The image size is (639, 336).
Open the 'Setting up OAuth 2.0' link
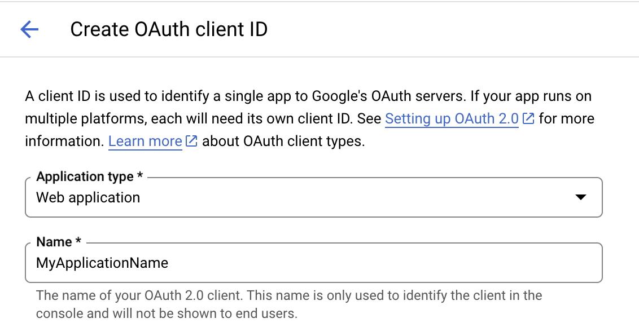[x=452, y=119]
